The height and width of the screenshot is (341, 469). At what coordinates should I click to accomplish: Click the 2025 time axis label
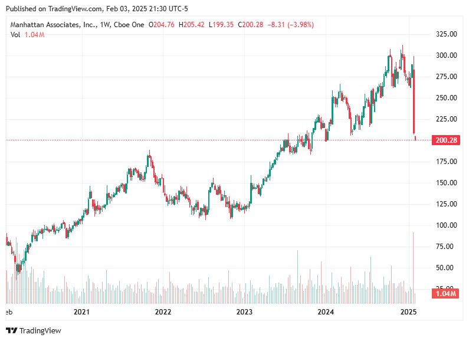[x=408, y=312]
